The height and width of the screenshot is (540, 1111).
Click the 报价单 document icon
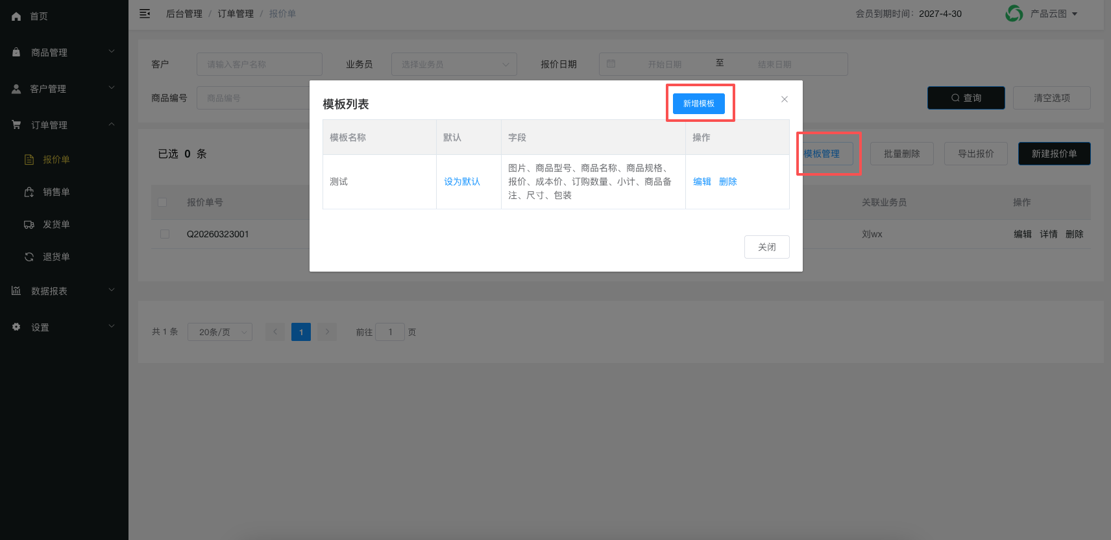point(29,159)
